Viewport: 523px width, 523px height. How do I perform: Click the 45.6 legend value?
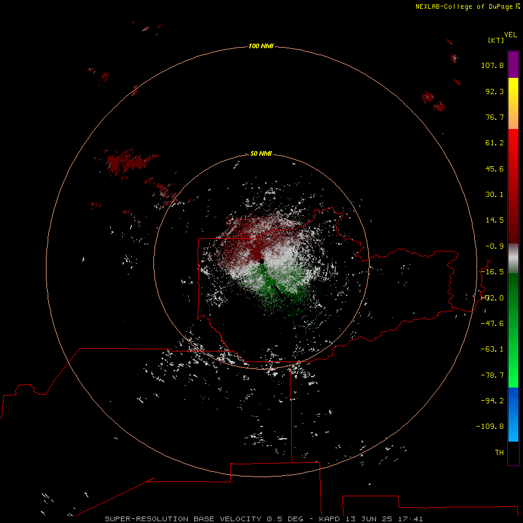(495, 169)
